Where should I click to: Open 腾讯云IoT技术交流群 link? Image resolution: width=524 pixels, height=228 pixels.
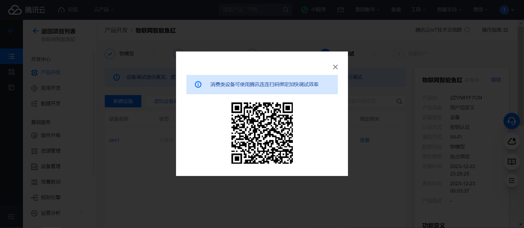point(439,30)
